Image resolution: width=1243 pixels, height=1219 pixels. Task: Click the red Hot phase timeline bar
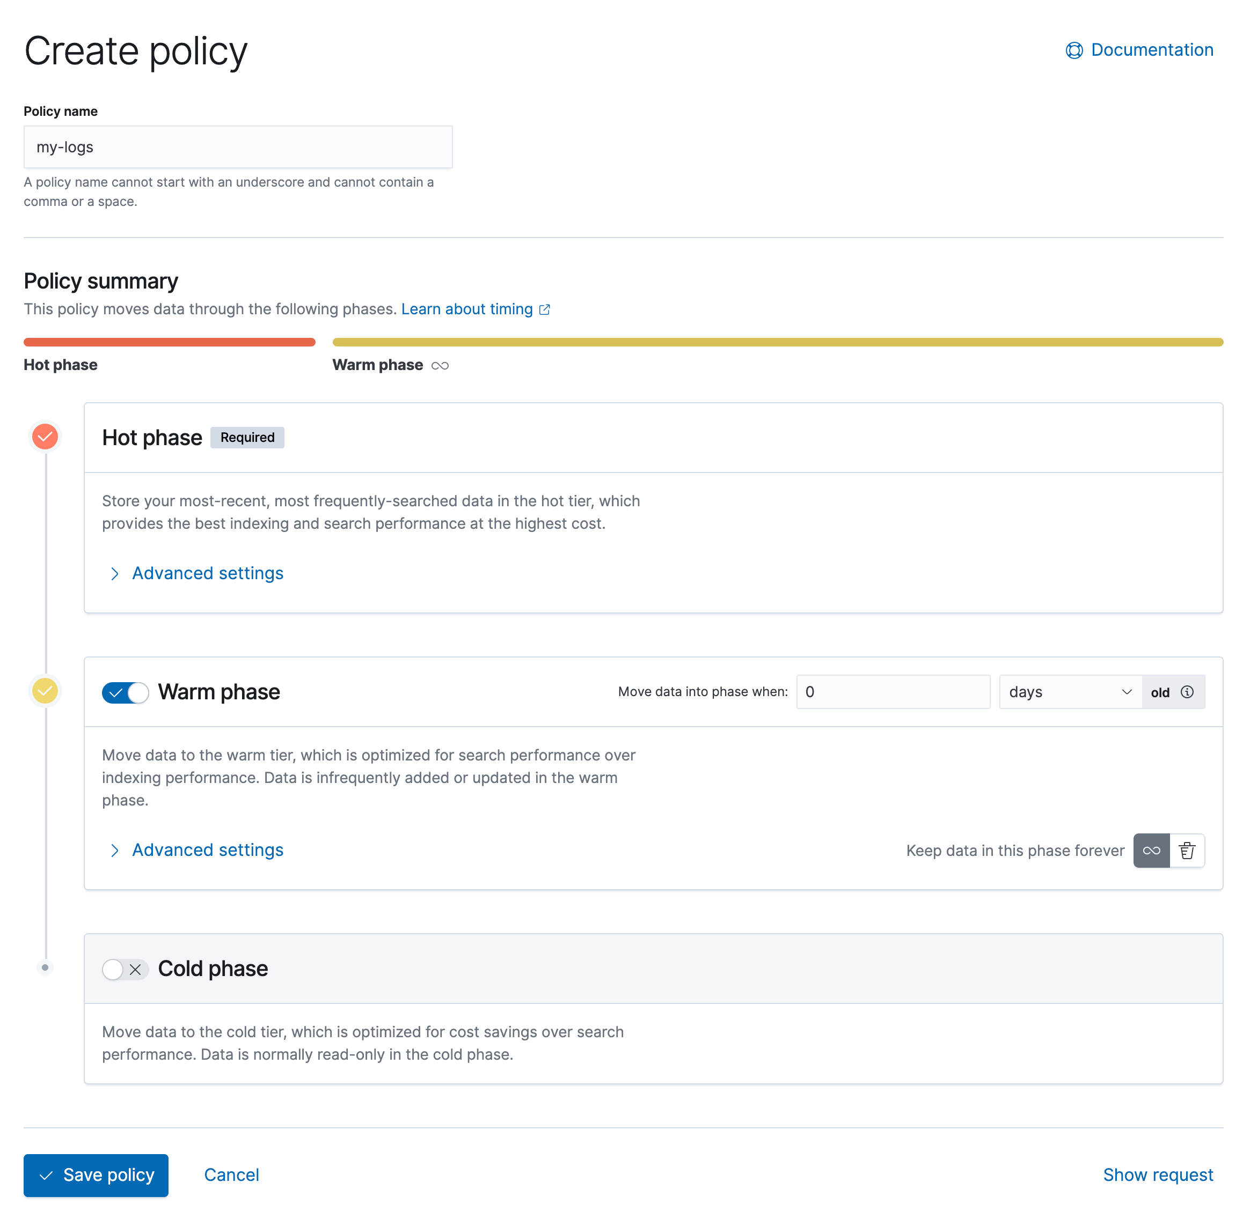click(x=169, y=341)
